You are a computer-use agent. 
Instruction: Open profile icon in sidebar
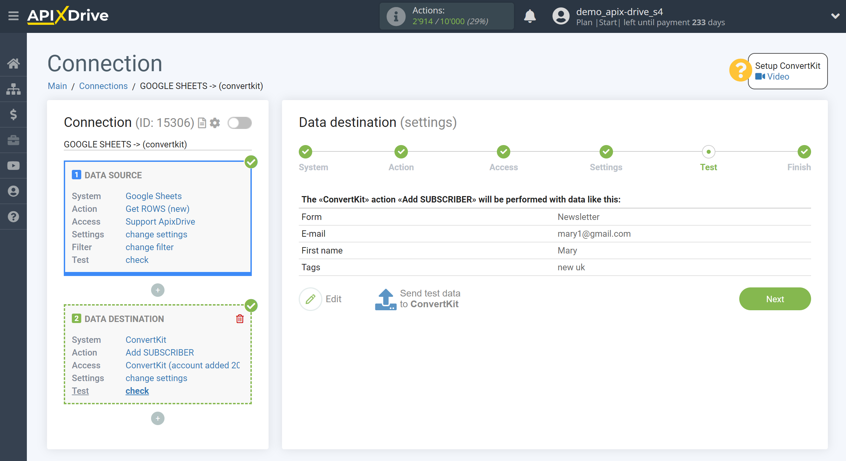[13, 191]
